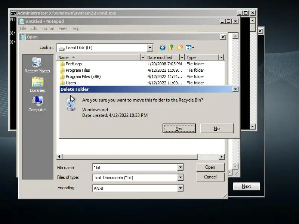This screenshot has height=224, width=299.
Task: Open the Notepad Edit menu
Action: (x=34, y=28)
